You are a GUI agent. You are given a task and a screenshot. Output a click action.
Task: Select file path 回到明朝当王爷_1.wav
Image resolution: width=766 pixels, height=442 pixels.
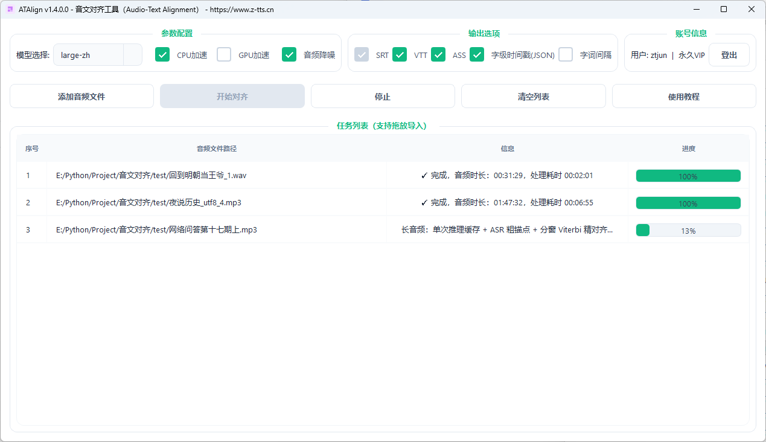[x=151, y=175]
